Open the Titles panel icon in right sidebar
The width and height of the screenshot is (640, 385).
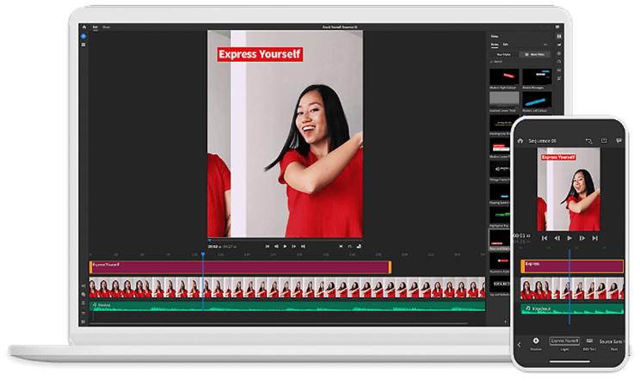tap(559, 36)
